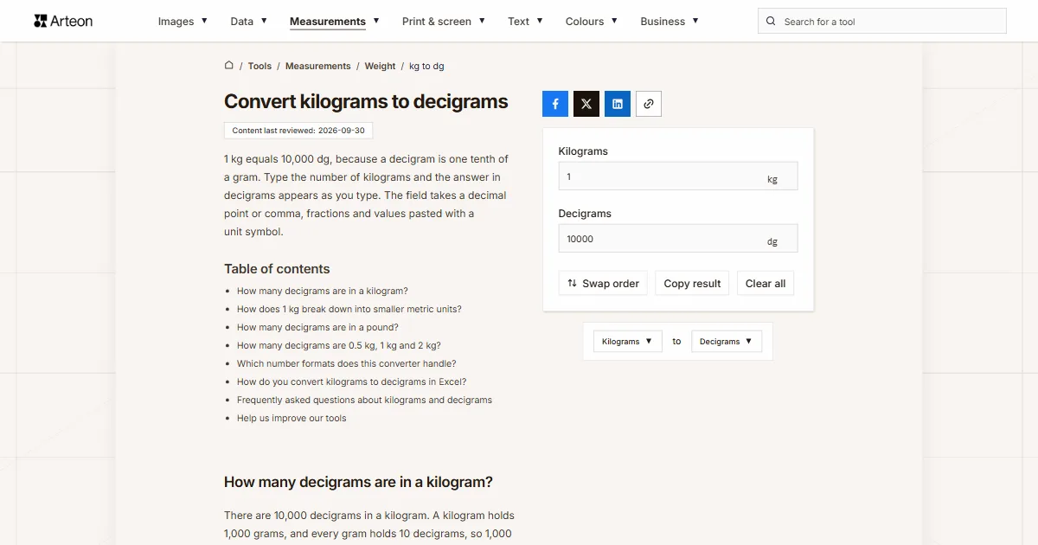
Task: Click the 'Content last reviewed: 2026-09-30' badge
Action: point(298,131)
